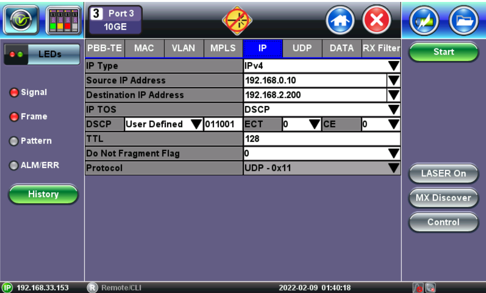Switch to the PBB-TE tab

(105, 48)
